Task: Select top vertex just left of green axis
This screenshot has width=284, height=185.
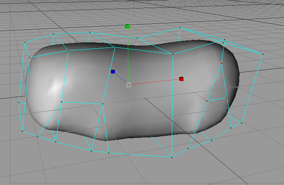Action: point(115,48)
